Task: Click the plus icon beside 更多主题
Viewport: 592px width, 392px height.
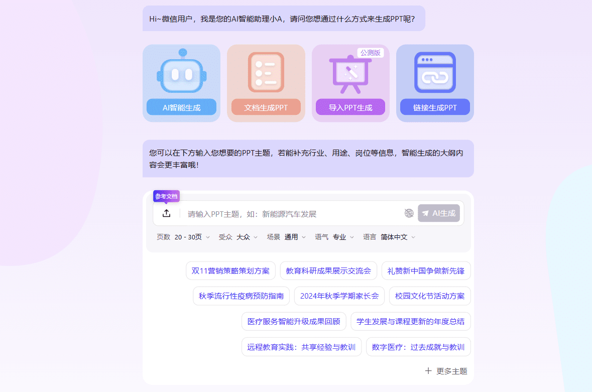Action: tap(428, 371)
